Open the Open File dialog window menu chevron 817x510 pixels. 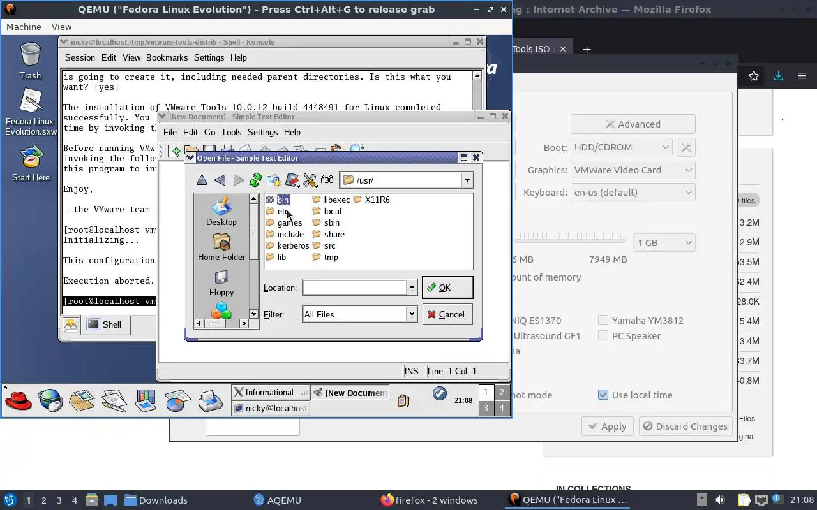pyautogui.click(x=190, y=158)
